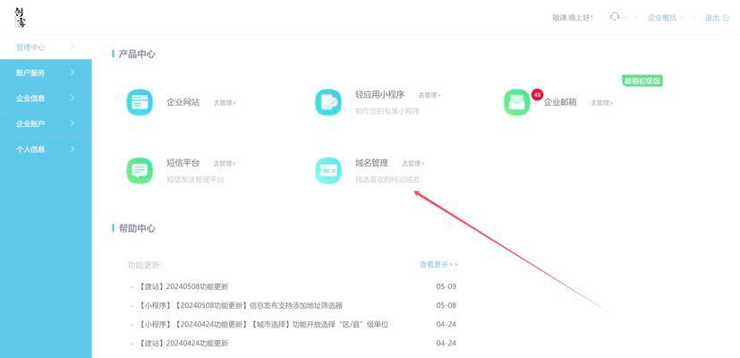740x358 pixels.
Task: Open the 域名管理 domain icon
Action: point(328,171)
